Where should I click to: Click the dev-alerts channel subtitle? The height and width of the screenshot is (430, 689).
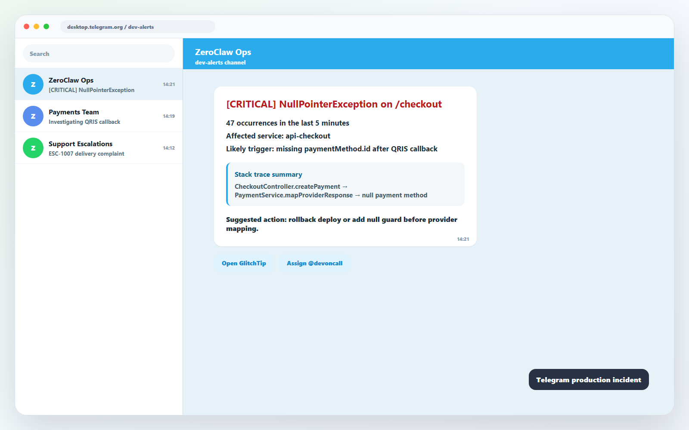click(220, 62)
